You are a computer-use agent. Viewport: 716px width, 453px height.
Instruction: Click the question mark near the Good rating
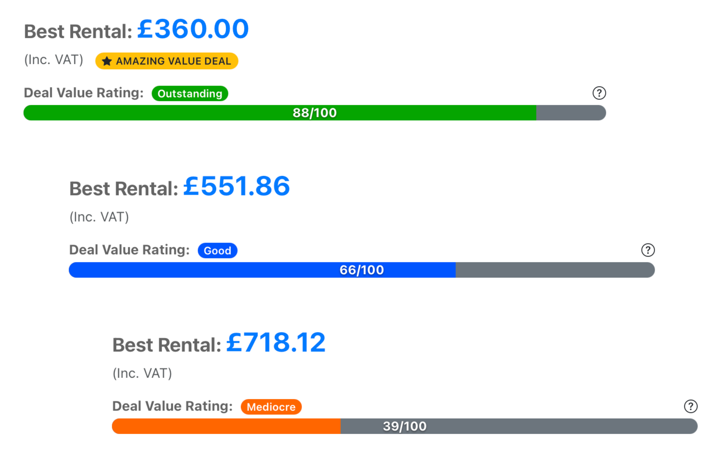(x=649, y=250)
